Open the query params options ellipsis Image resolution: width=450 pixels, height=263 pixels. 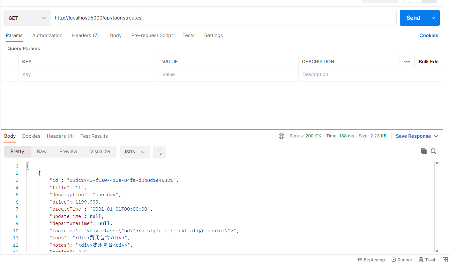(x=407, y=62)
